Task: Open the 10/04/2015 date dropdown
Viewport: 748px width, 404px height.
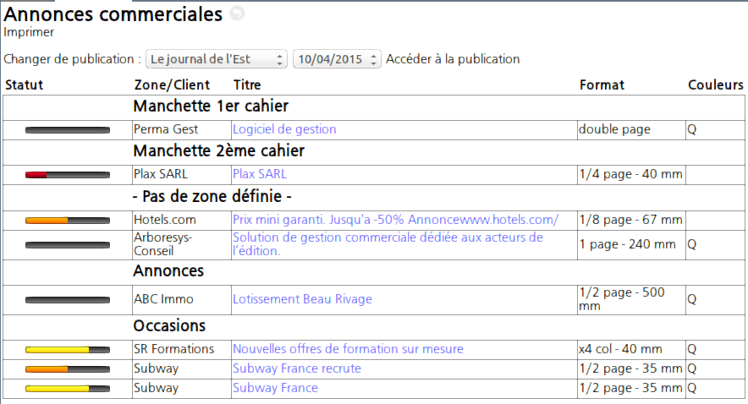Action: click(337, 59)
